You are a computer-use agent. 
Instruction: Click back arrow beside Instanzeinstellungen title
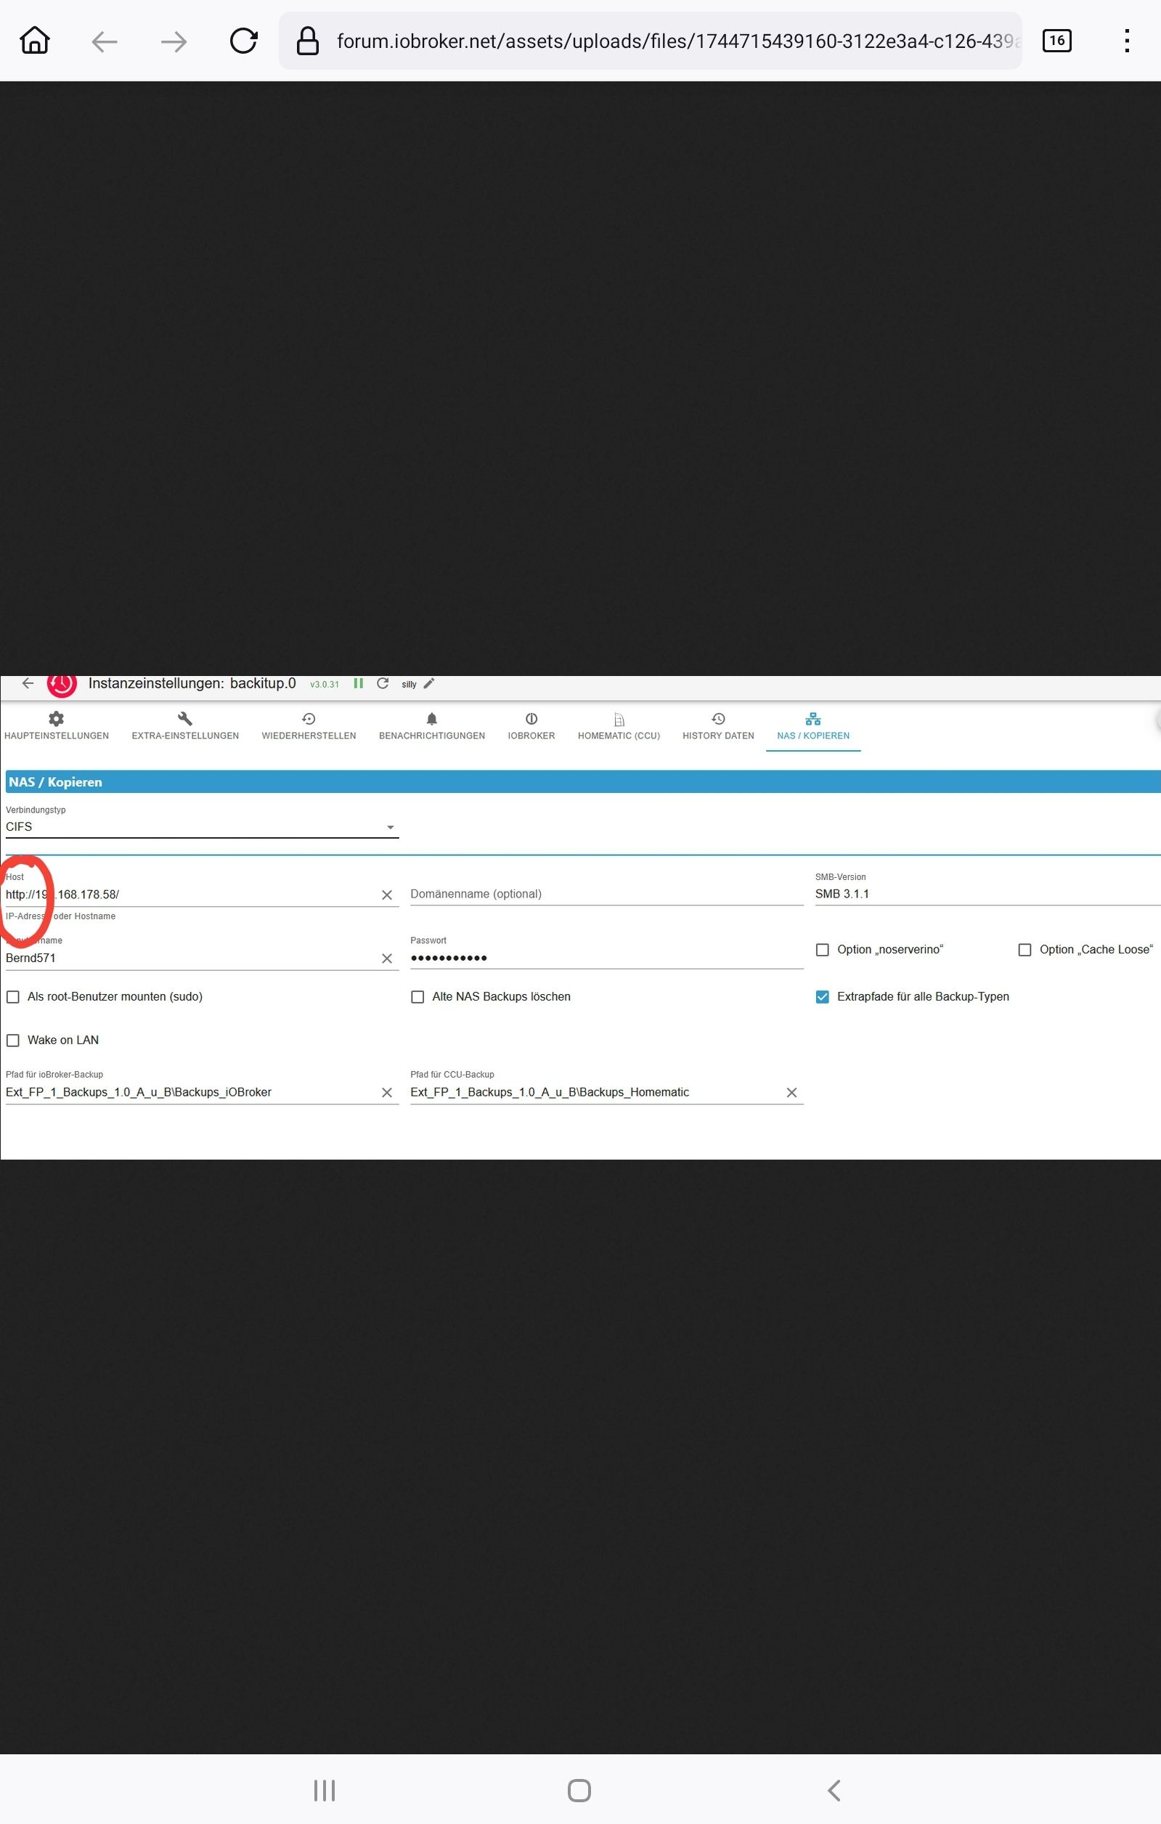(28, 683)
